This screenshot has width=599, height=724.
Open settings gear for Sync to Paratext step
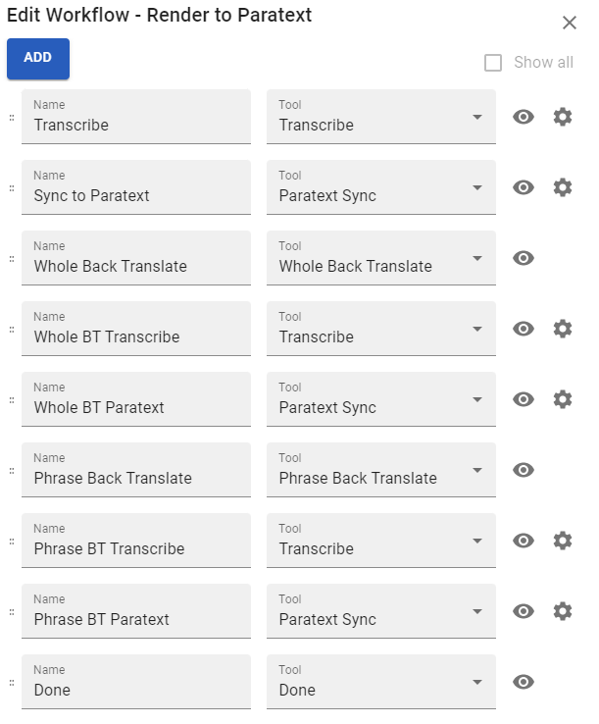563,187
